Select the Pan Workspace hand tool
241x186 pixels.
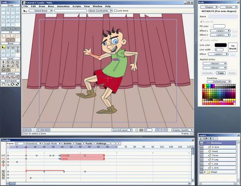[x=3, y=84]
